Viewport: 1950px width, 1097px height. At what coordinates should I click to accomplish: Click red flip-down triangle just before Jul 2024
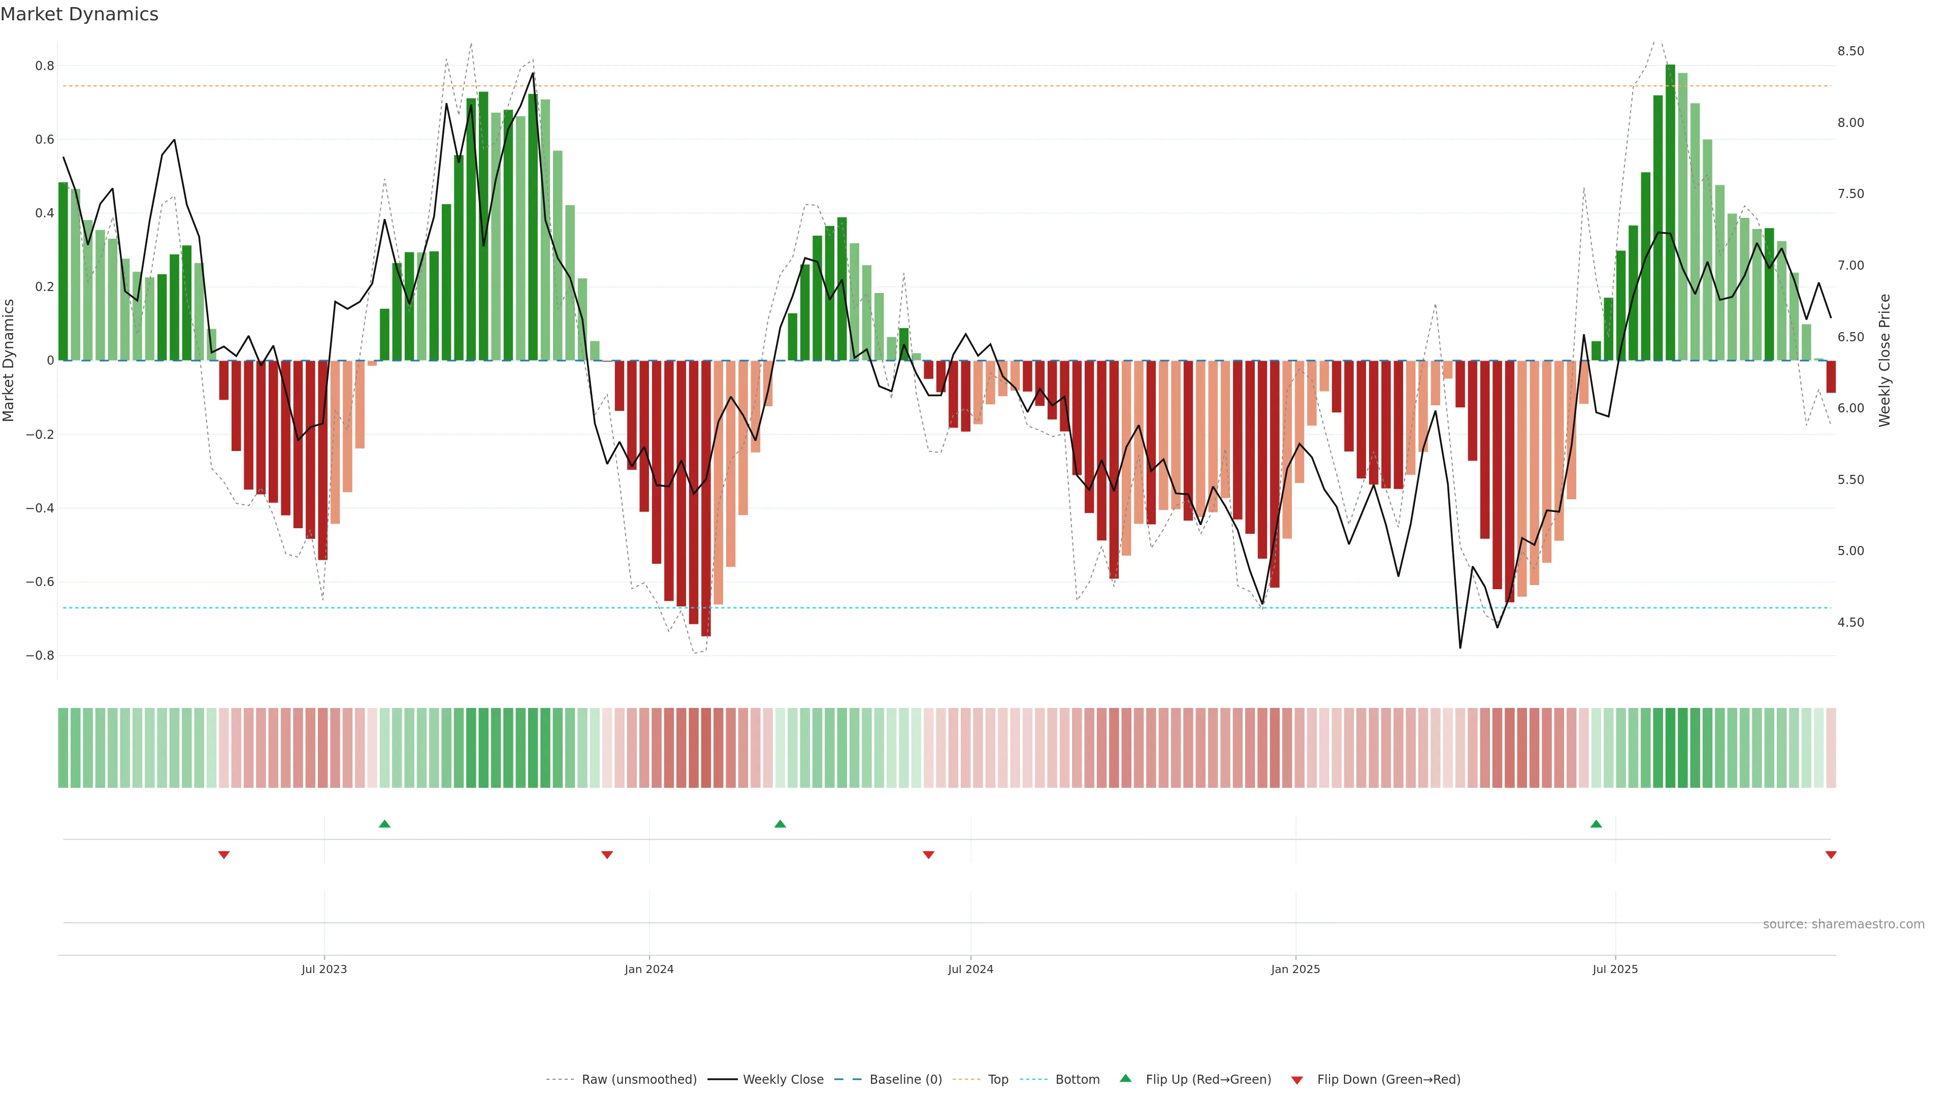click(x=929, y=855)
